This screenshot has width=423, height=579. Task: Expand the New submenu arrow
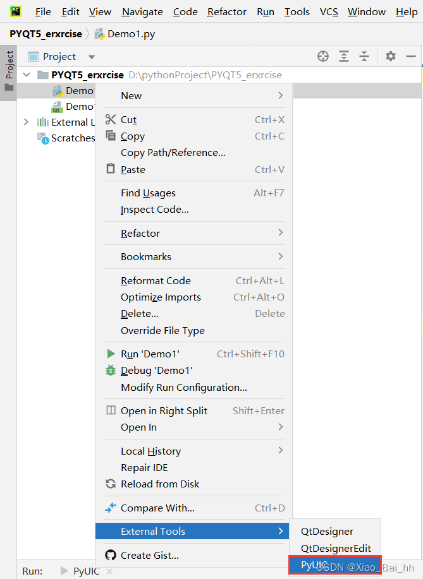281,95
